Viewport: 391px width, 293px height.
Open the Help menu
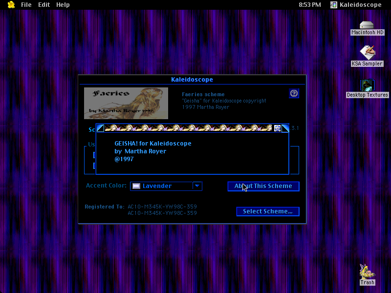63,5
